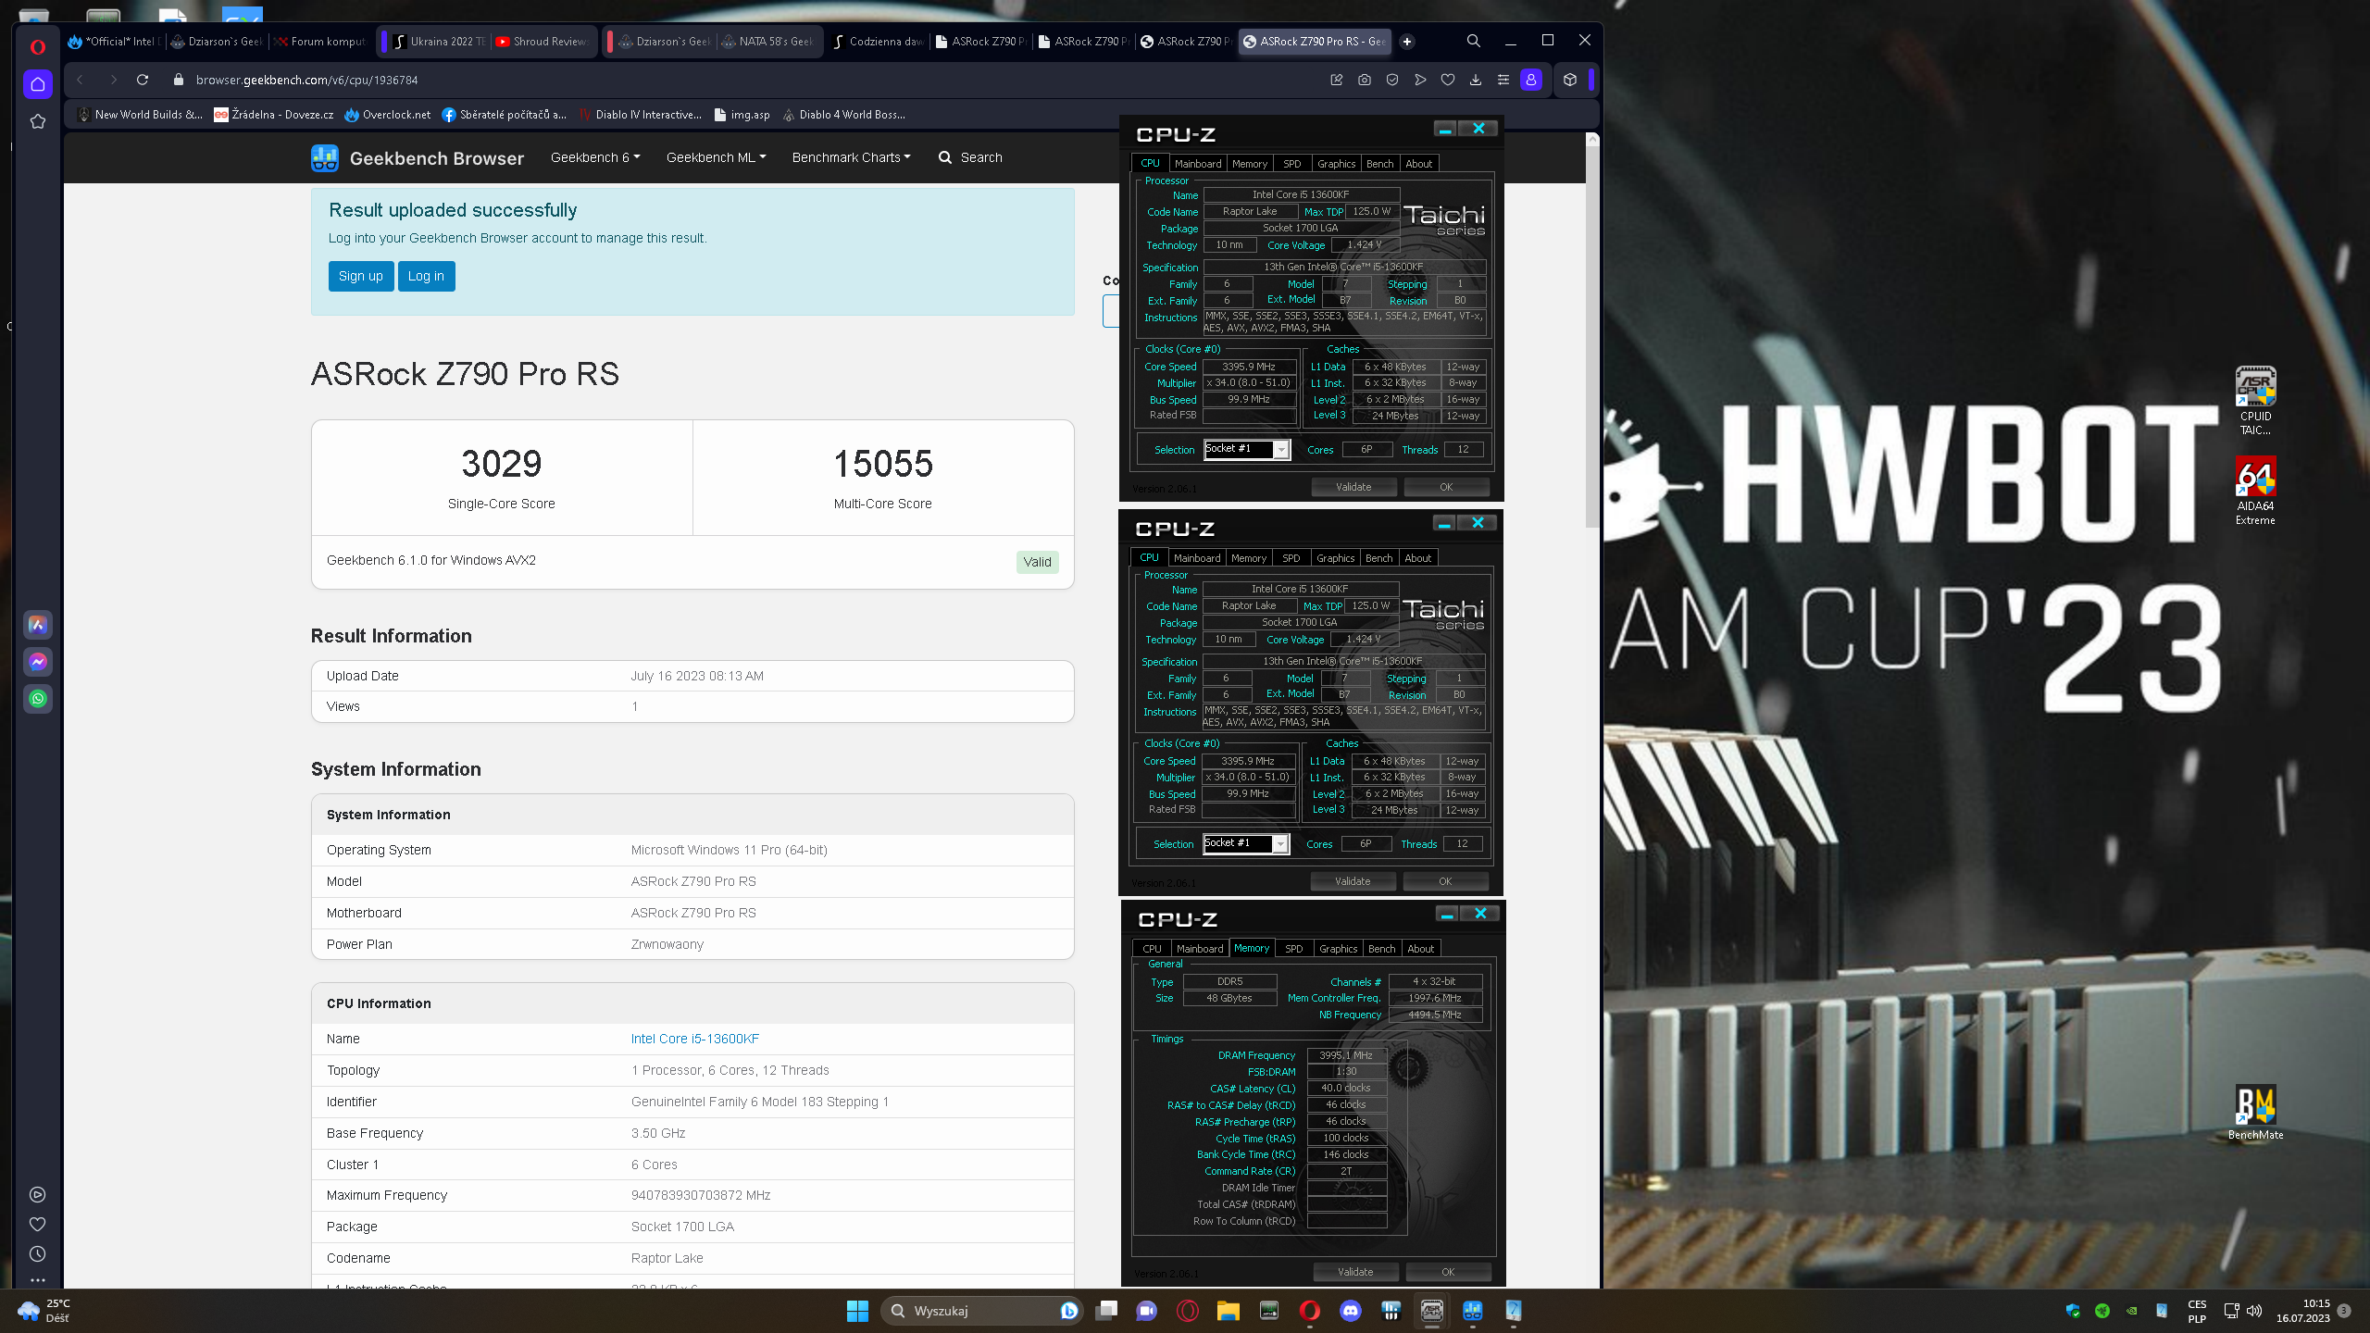Screen dimensions: 2370x1333
Task: Switch to Memory tab in top CPU-Z
Action: coord(1250,164)
